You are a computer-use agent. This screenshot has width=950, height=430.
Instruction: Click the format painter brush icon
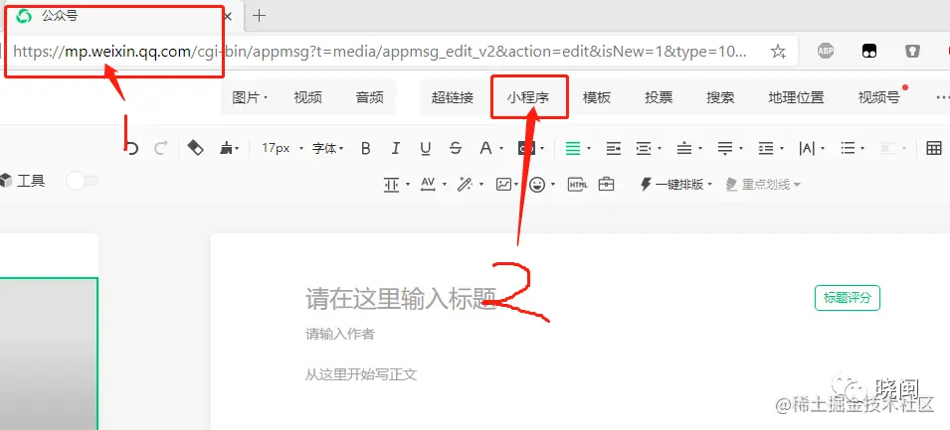(227, 148)
